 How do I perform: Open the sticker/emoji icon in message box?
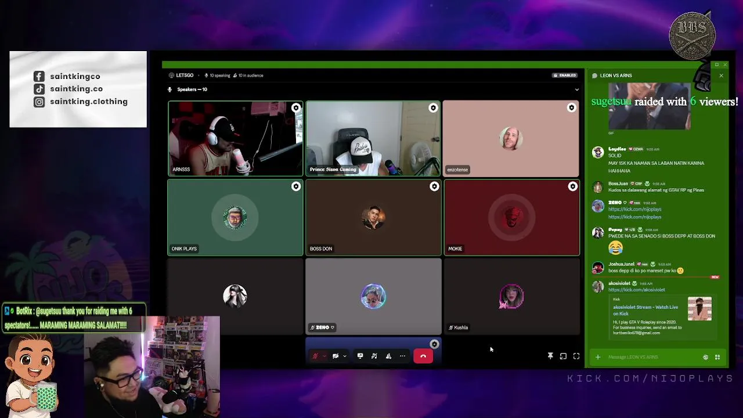pos(706,357)
